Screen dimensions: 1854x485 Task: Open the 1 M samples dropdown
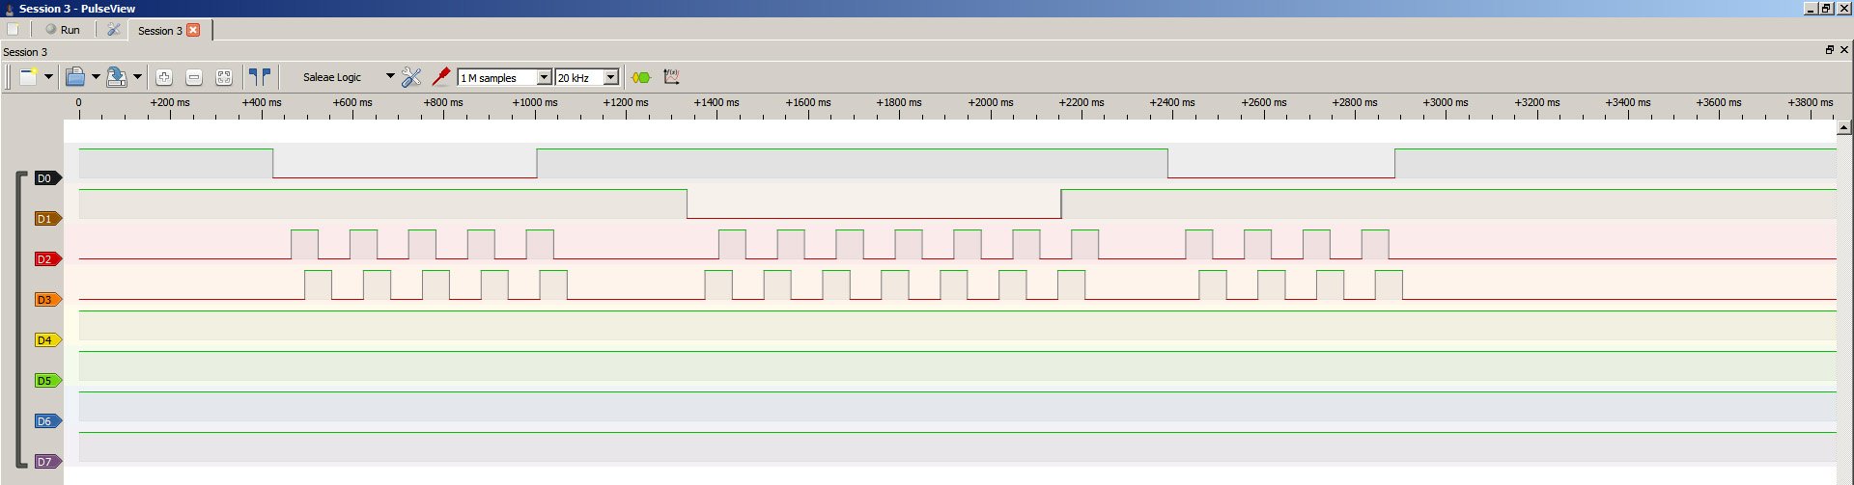[x=544, y=77]
